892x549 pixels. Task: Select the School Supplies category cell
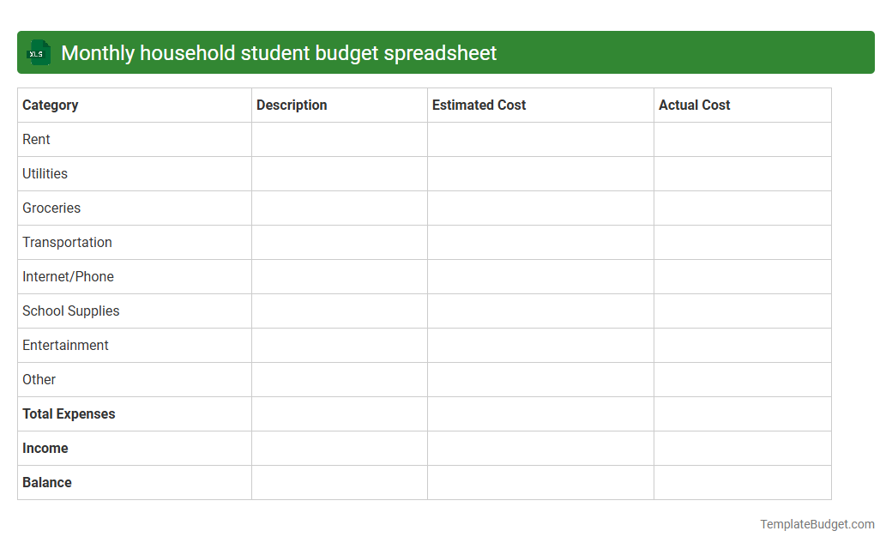(70, 311)
